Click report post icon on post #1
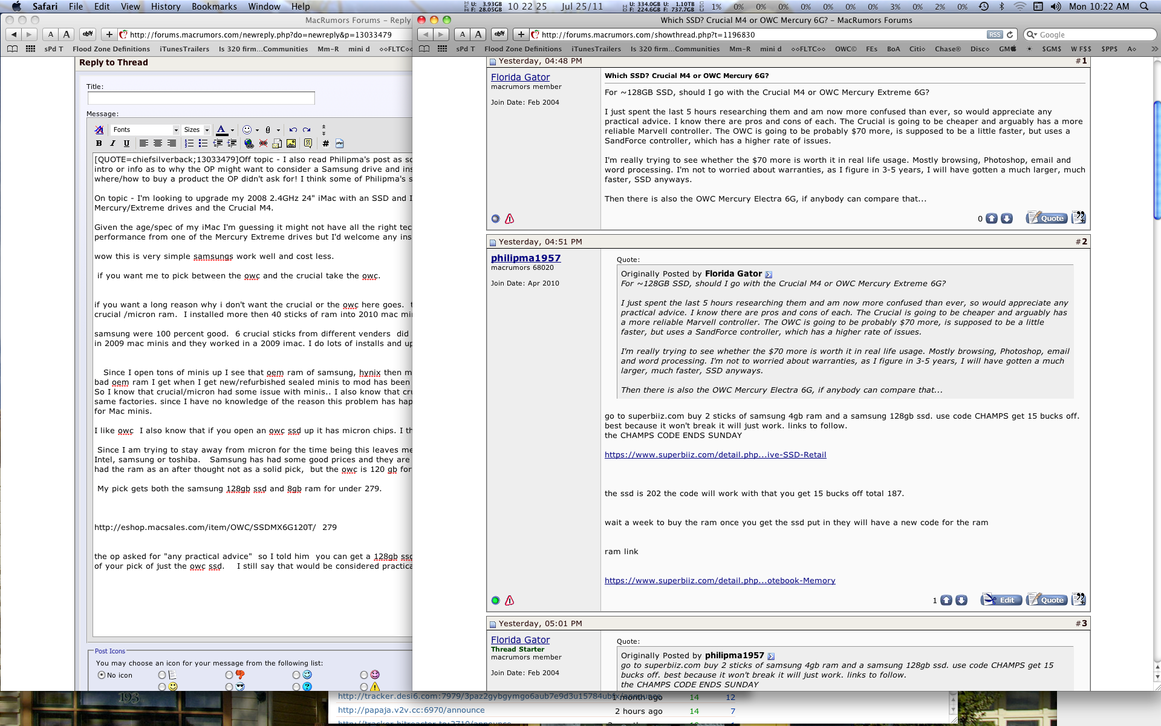Screen dimensions: 1161x726 coord(510,219)
